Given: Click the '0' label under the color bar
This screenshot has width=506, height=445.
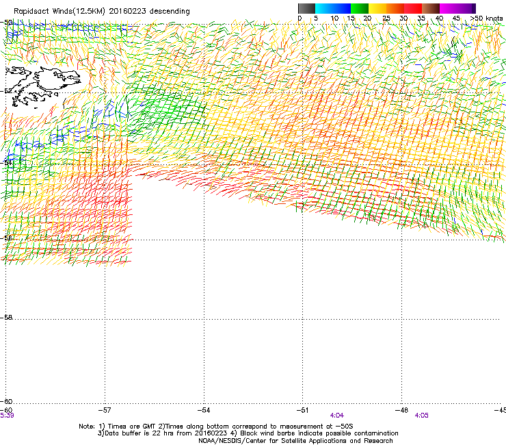Looking at the screenshot, I should [299, 18].
